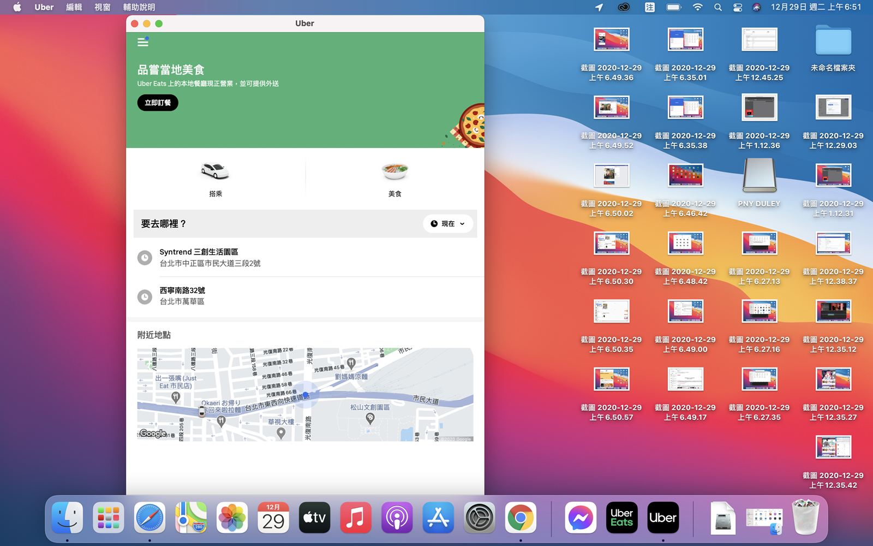Open the 視窗 menu in menu bar

(x=102, y=7)
